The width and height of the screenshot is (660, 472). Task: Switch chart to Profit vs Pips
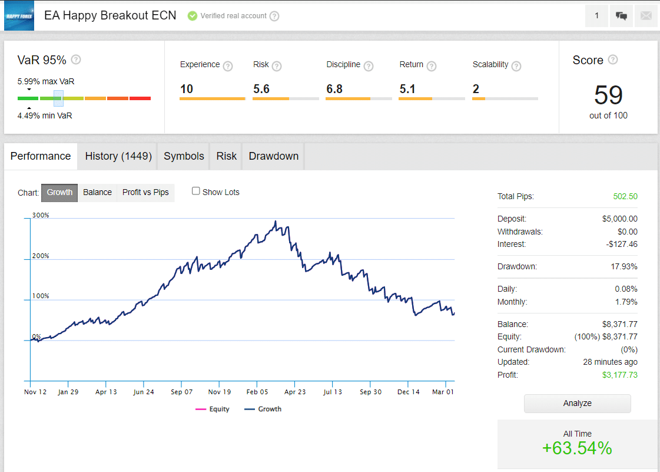pos(145,192)
